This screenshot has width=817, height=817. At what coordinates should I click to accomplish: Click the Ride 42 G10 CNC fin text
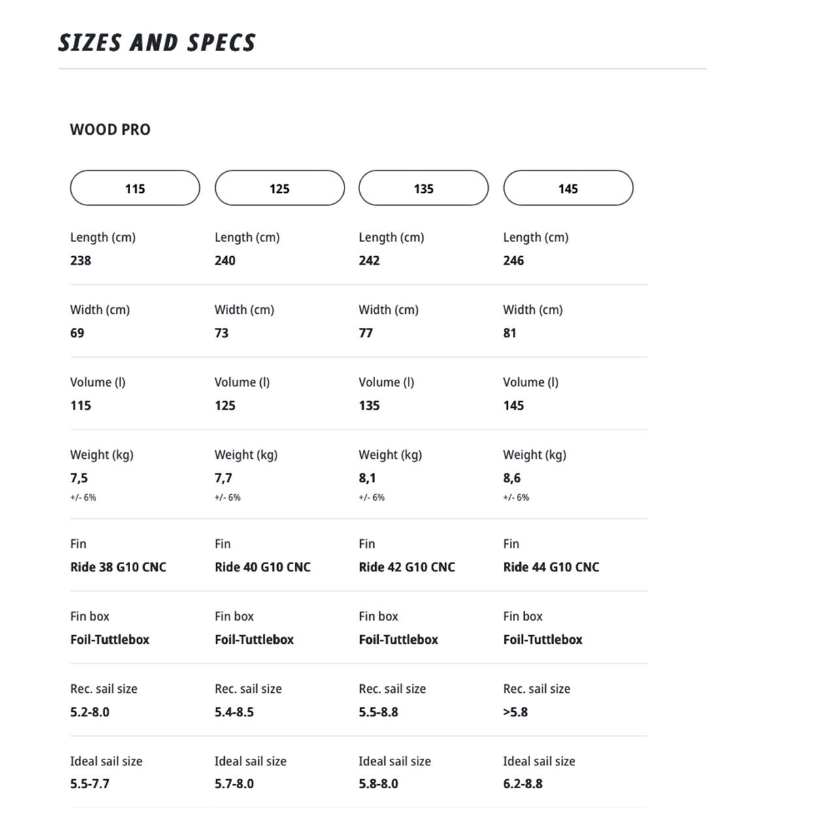click(407, 567)
